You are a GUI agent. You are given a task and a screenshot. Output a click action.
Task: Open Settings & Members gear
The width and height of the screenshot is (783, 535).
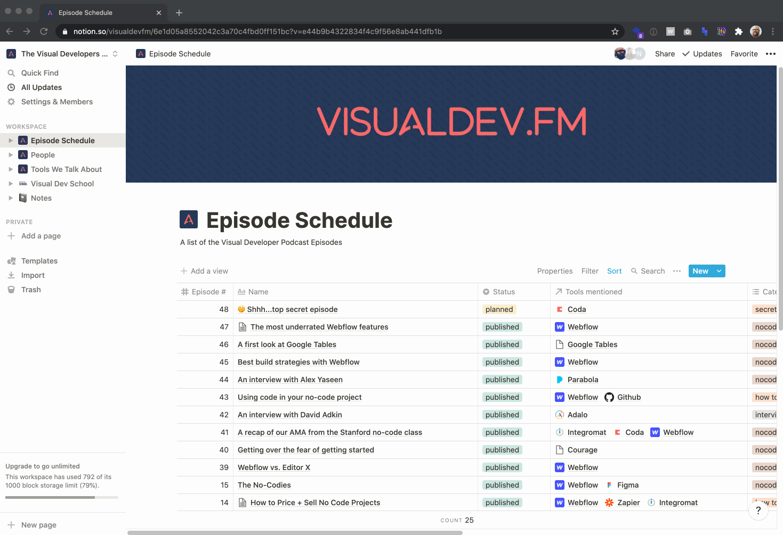11,102
